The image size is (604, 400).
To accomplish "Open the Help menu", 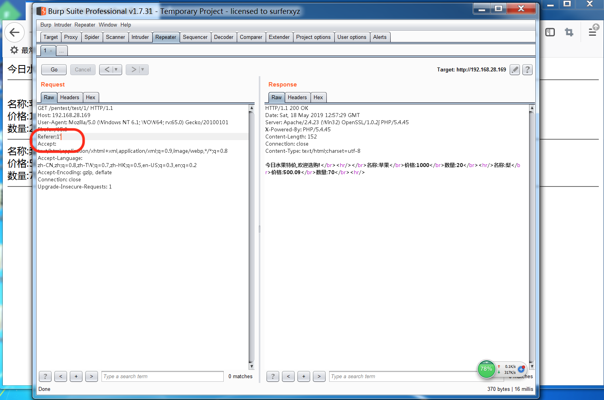I will (x=126, y=25).
